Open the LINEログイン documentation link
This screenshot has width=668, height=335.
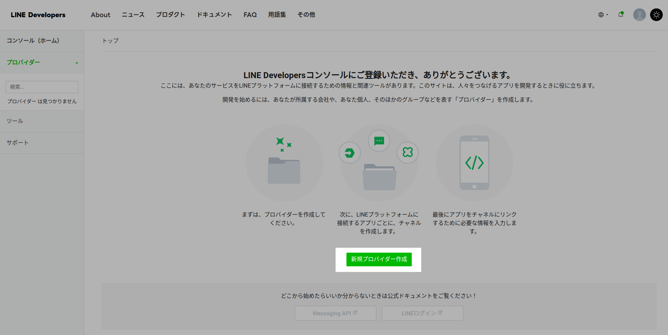click(x=422, y=313)
